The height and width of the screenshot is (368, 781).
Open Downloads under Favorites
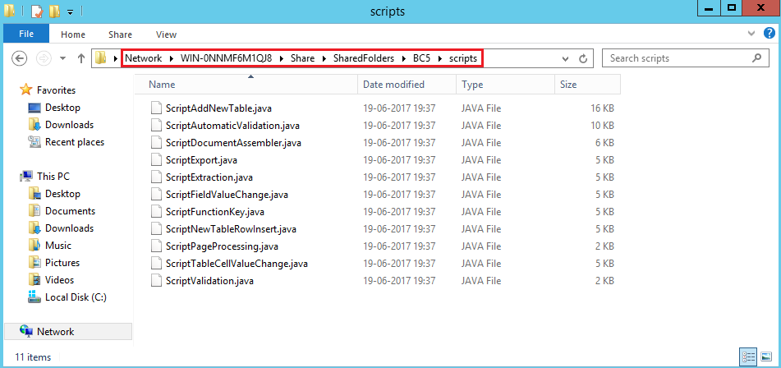(69, 125)
